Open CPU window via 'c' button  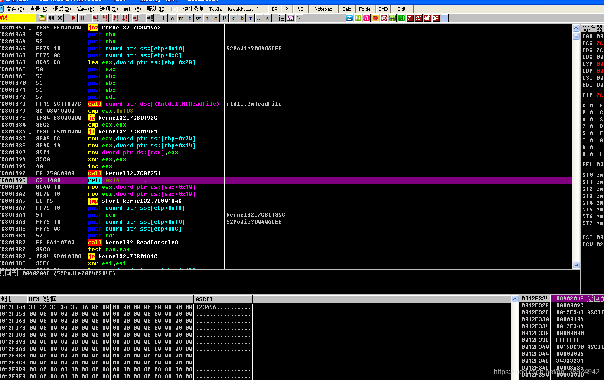point(215,18)
